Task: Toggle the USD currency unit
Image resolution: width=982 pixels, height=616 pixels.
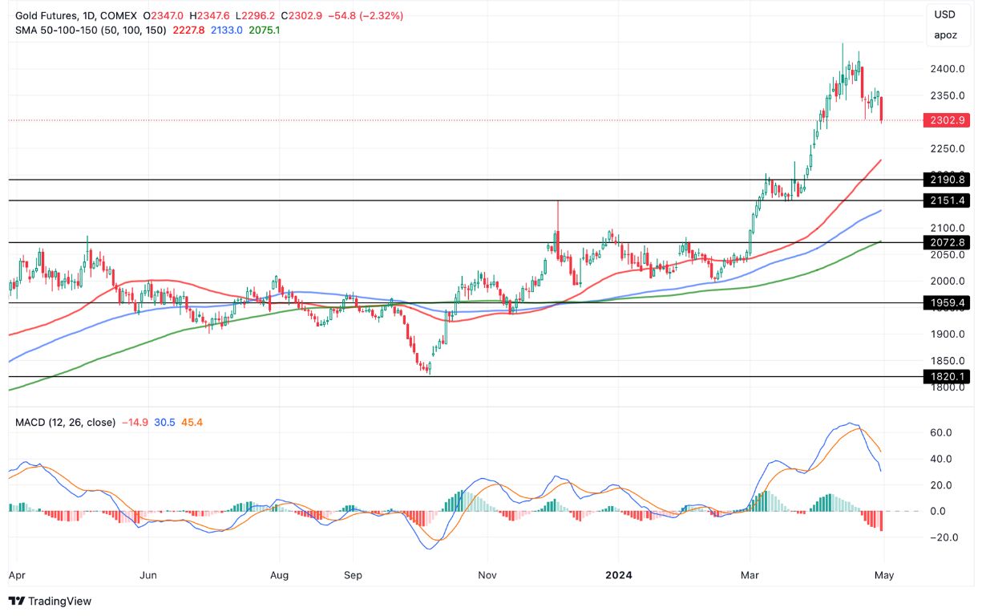Action: click(x=947, y=14)
